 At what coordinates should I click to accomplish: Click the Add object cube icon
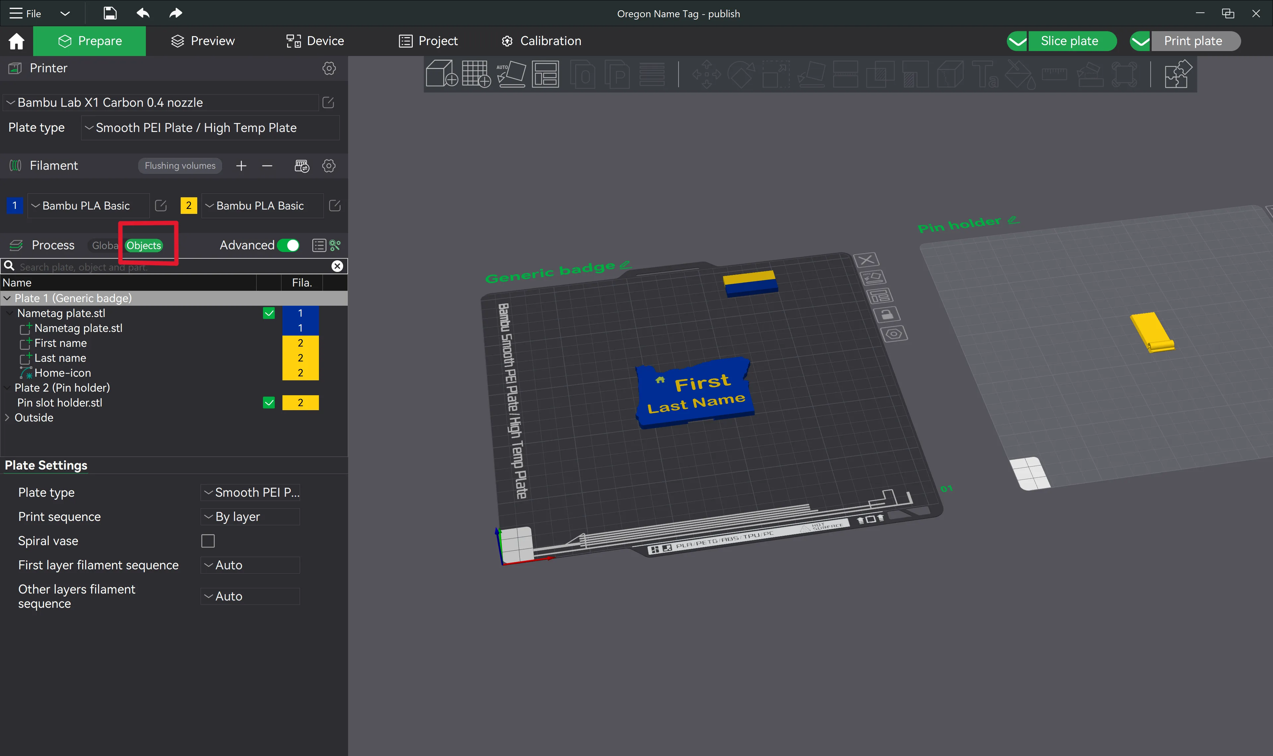(x=441, y=74)
